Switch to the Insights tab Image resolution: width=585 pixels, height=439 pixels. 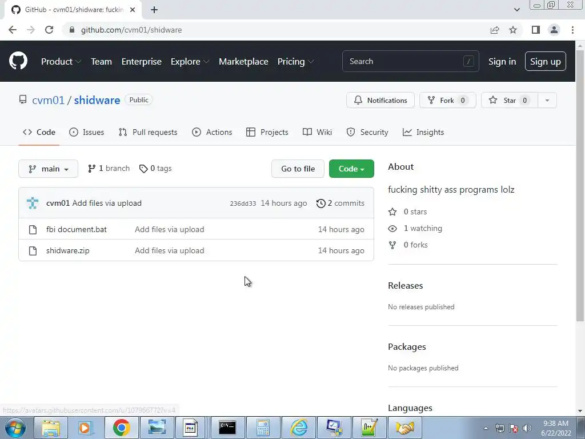click(x=423, y=132)
